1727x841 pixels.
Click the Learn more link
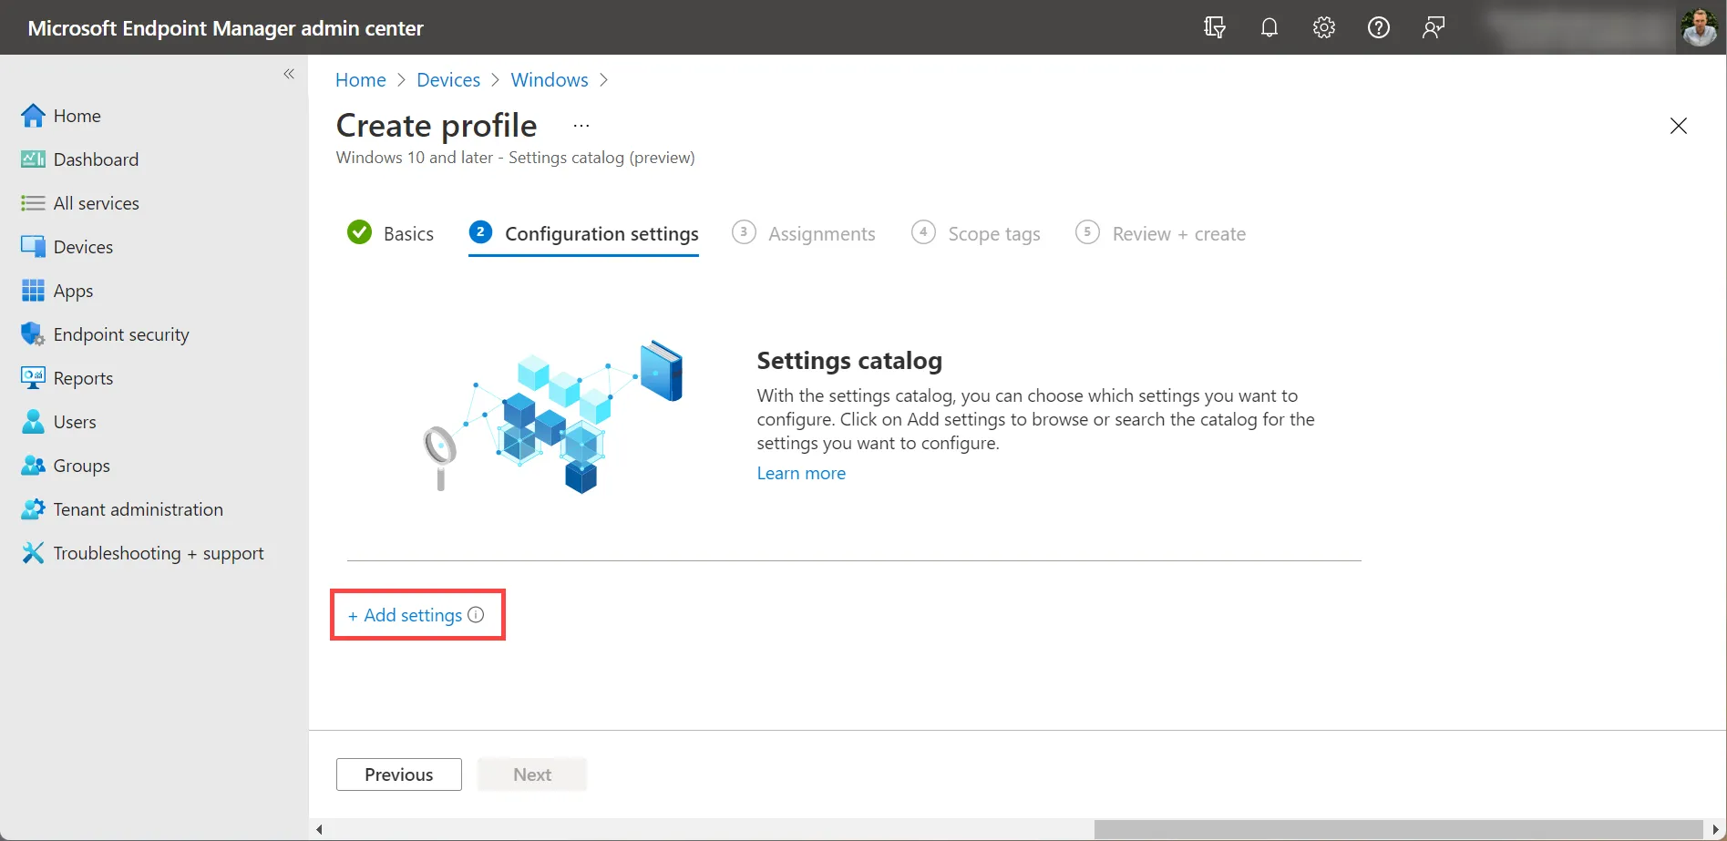tap(801, 474)
